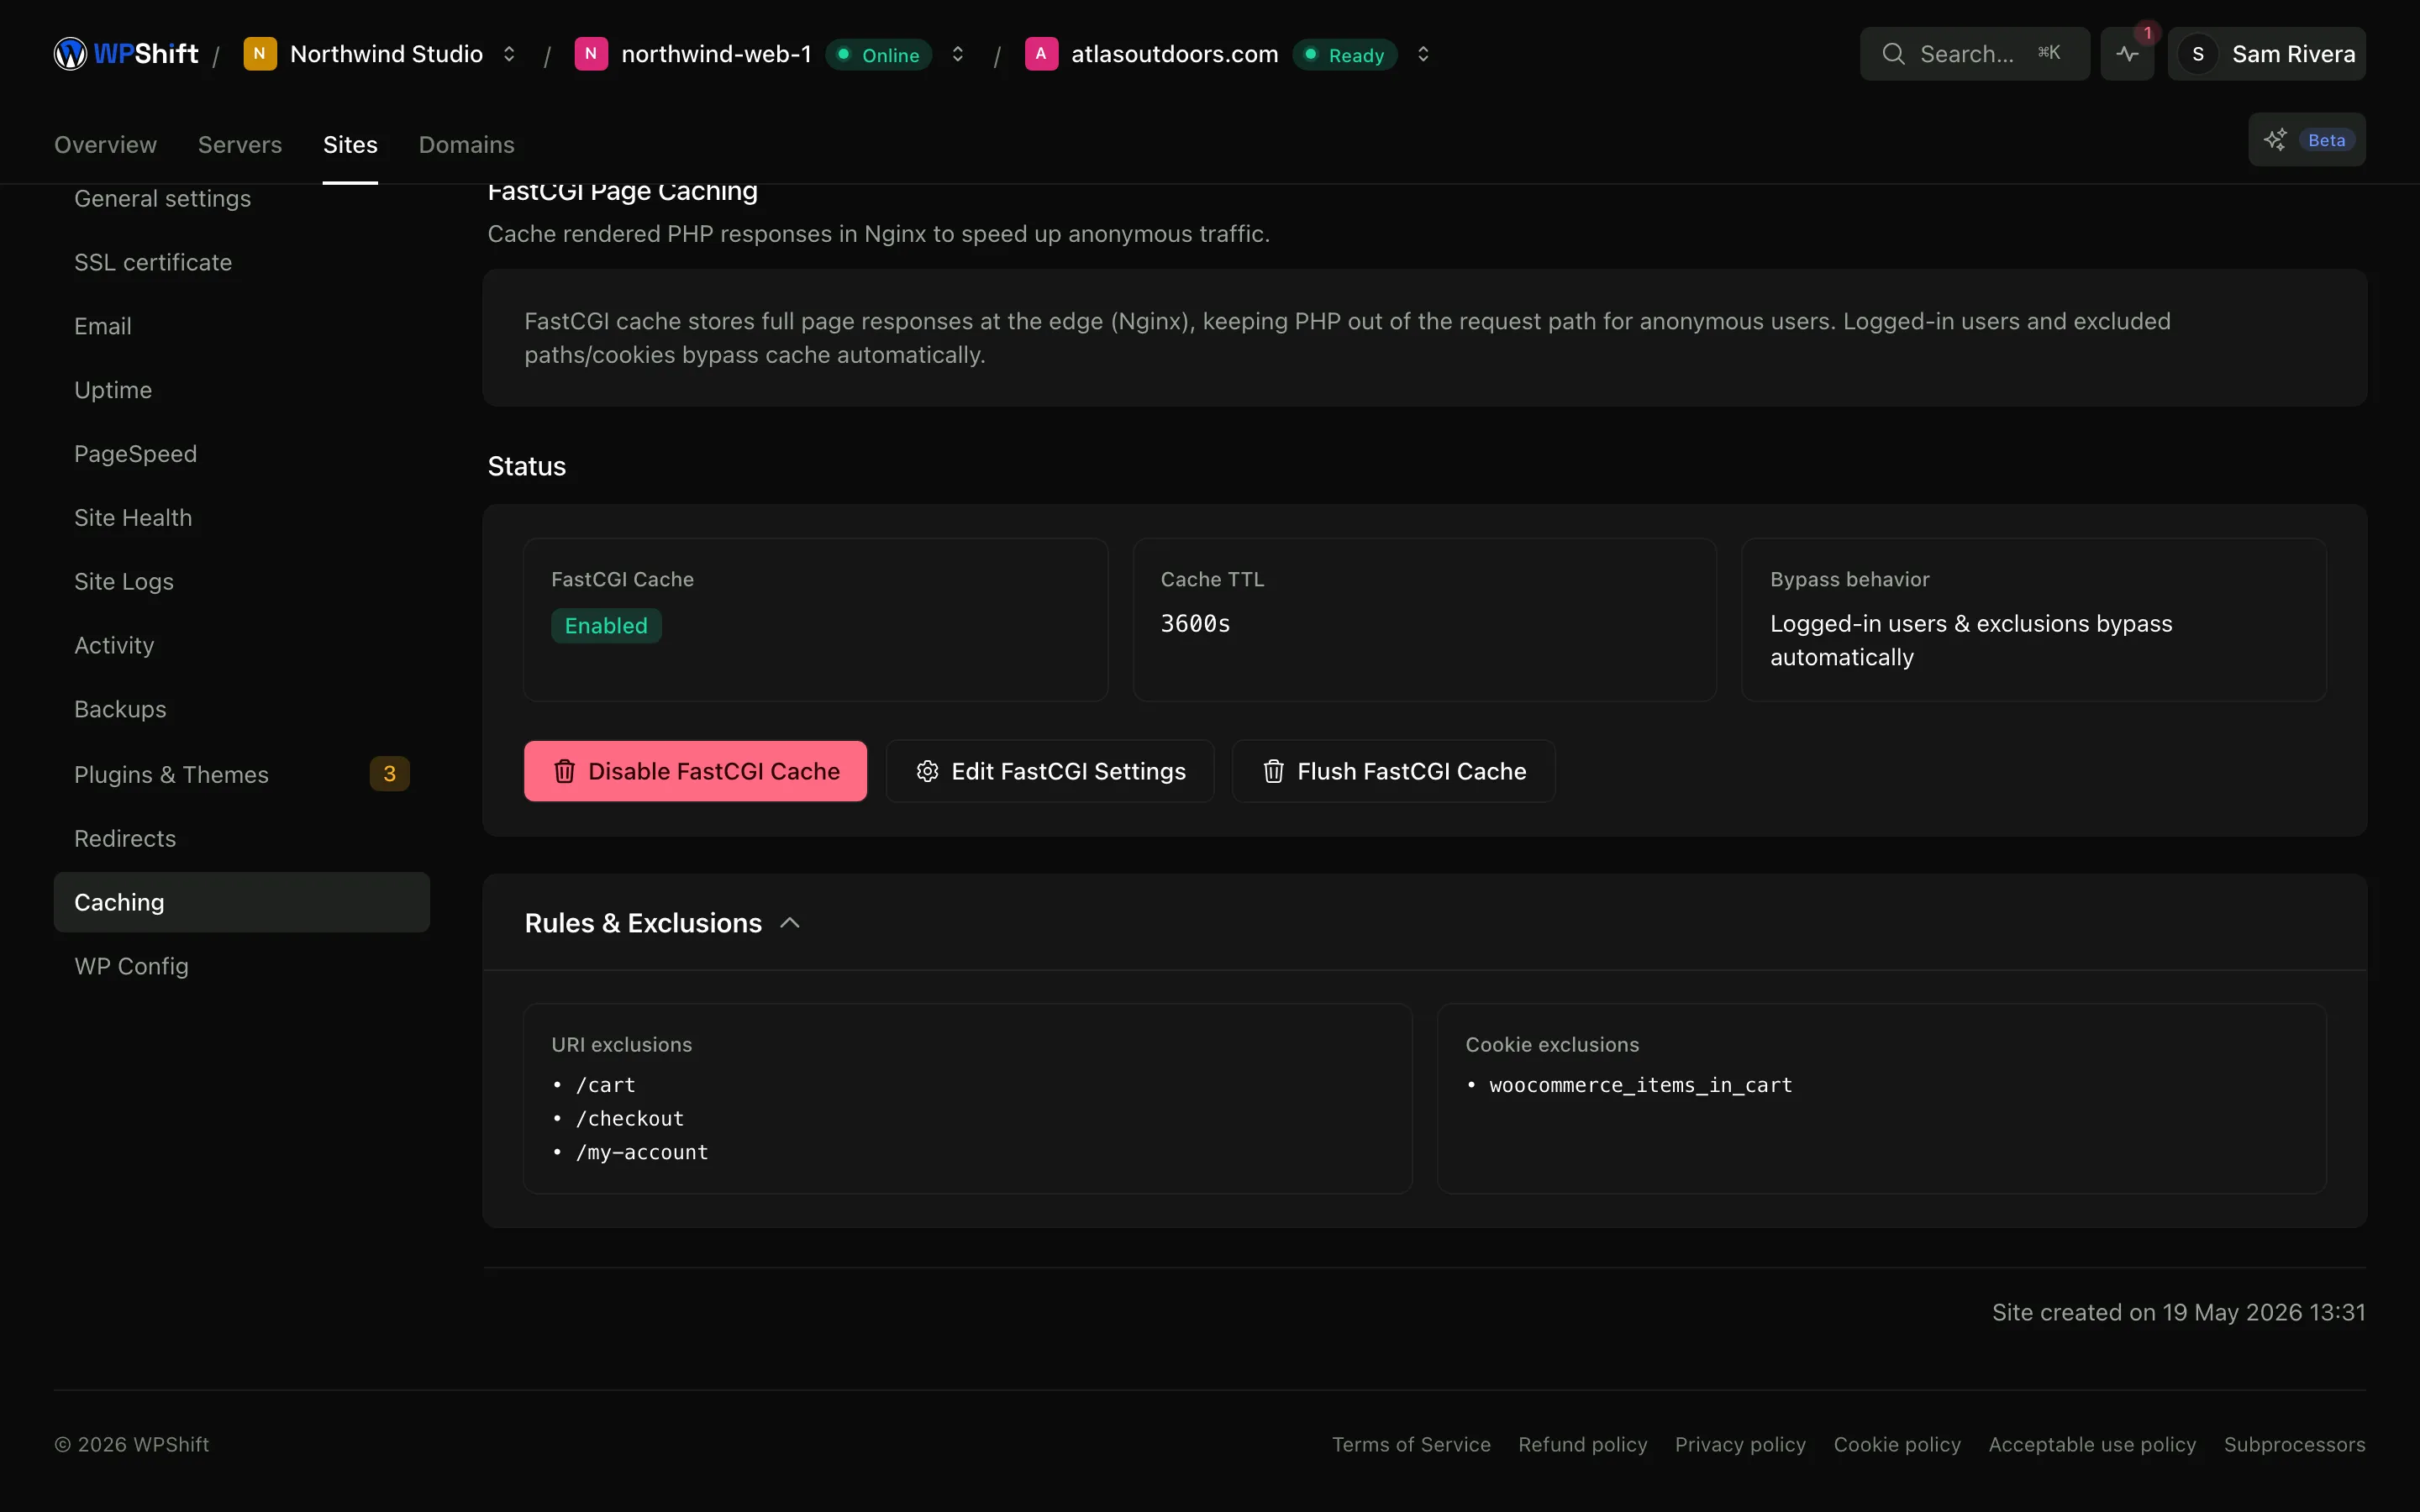Click the Search input field
This screenshot has height=1512, width=2420.
1975,54
